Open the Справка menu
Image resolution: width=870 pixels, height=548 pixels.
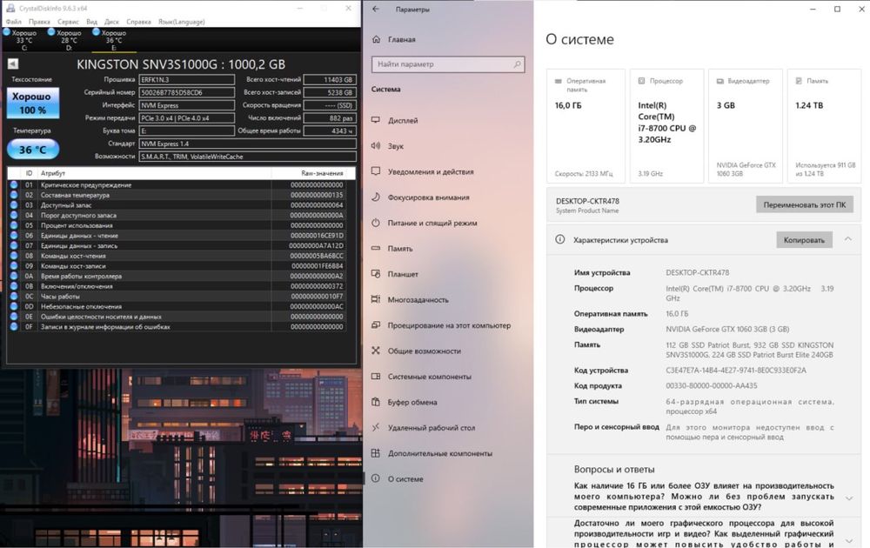[138, 22]
